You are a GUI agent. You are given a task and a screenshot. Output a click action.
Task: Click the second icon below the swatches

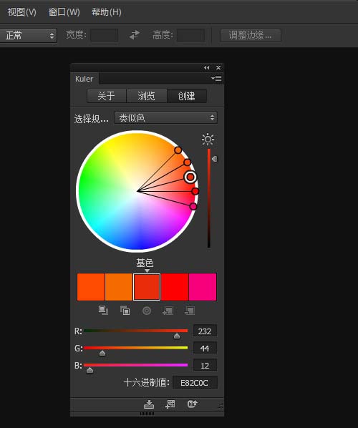[x=125, y=311]
